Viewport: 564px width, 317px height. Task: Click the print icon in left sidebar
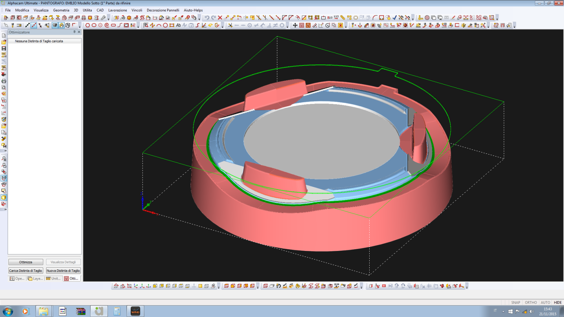click(4, 81)
